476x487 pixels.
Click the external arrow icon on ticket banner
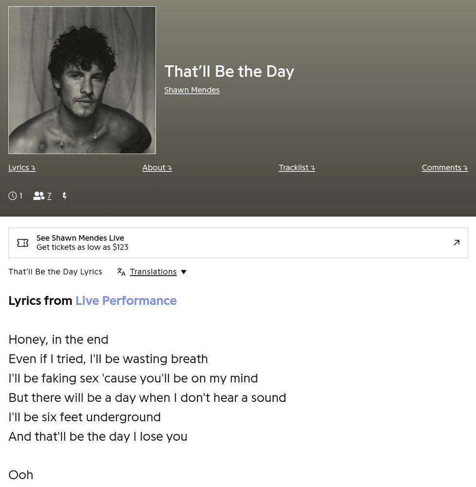point(456,243)
